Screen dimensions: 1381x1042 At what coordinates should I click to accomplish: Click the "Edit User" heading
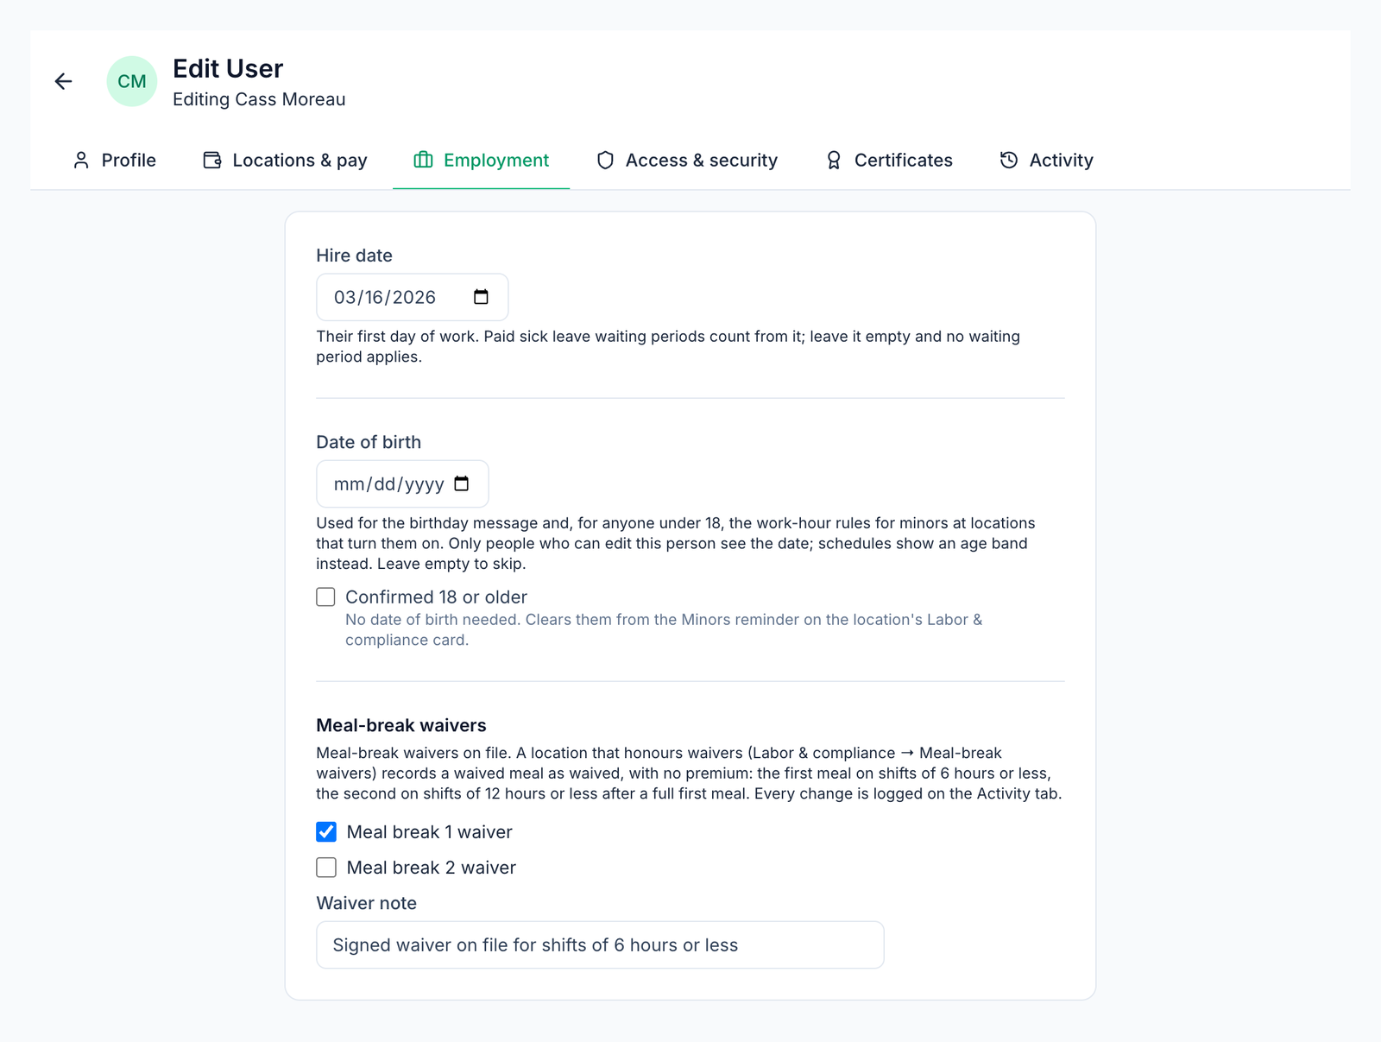tap(228, 68)
